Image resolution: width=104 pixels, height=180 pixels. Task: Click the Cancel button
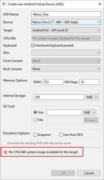tap(89, 173)
